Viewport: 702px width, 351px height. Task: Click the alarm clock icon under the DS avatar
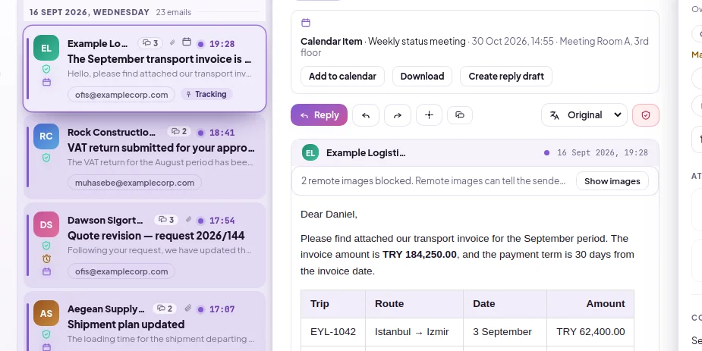pyautogui.click(x=46, y=259)
